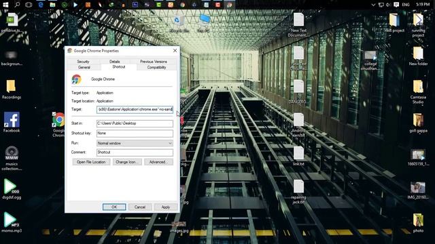Select the DANGERO text file icon
This screenshot has width=435, height=244.
[298, 91]
